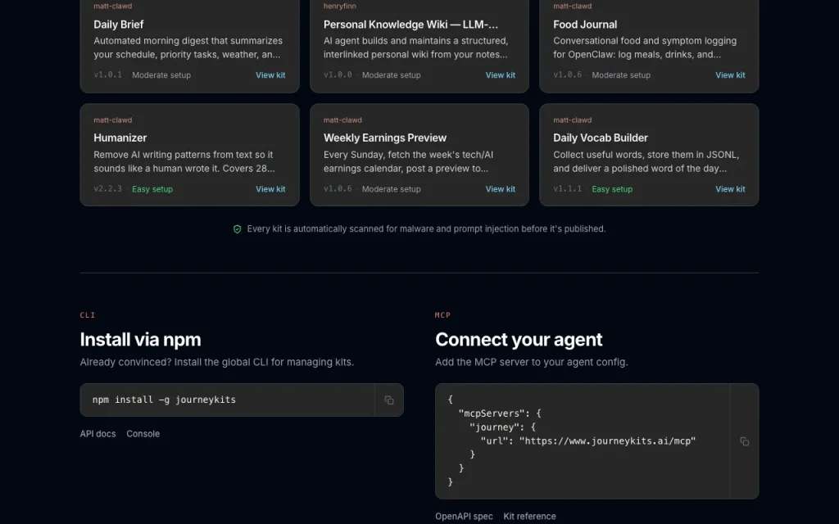Image resolution: width=839 pixels, height=524 pixels.
Task: Open the API docs link
Action: [98, 434]
